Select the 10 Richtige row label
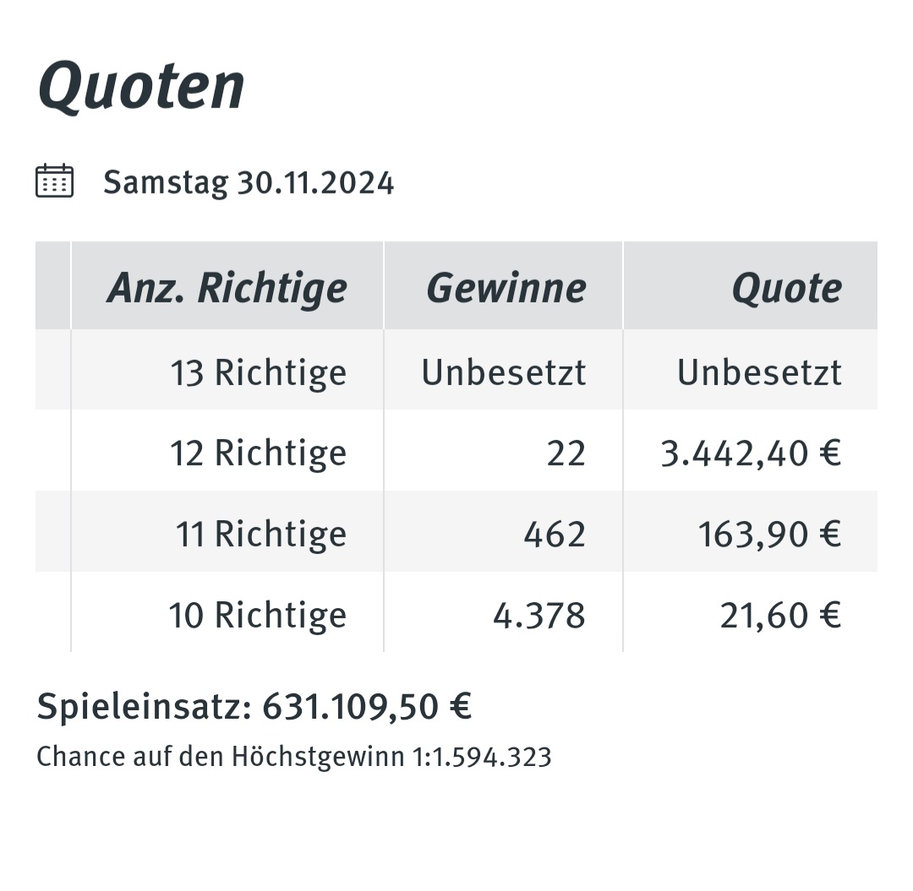This screenshot has height=891, width=913. (258, 616)
